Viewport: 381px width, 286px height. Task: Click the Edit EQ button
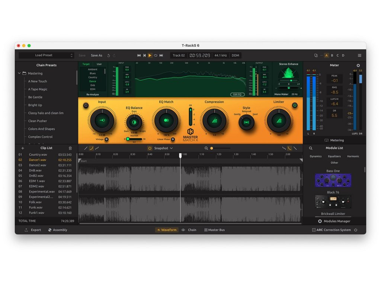tap(237, 94)
